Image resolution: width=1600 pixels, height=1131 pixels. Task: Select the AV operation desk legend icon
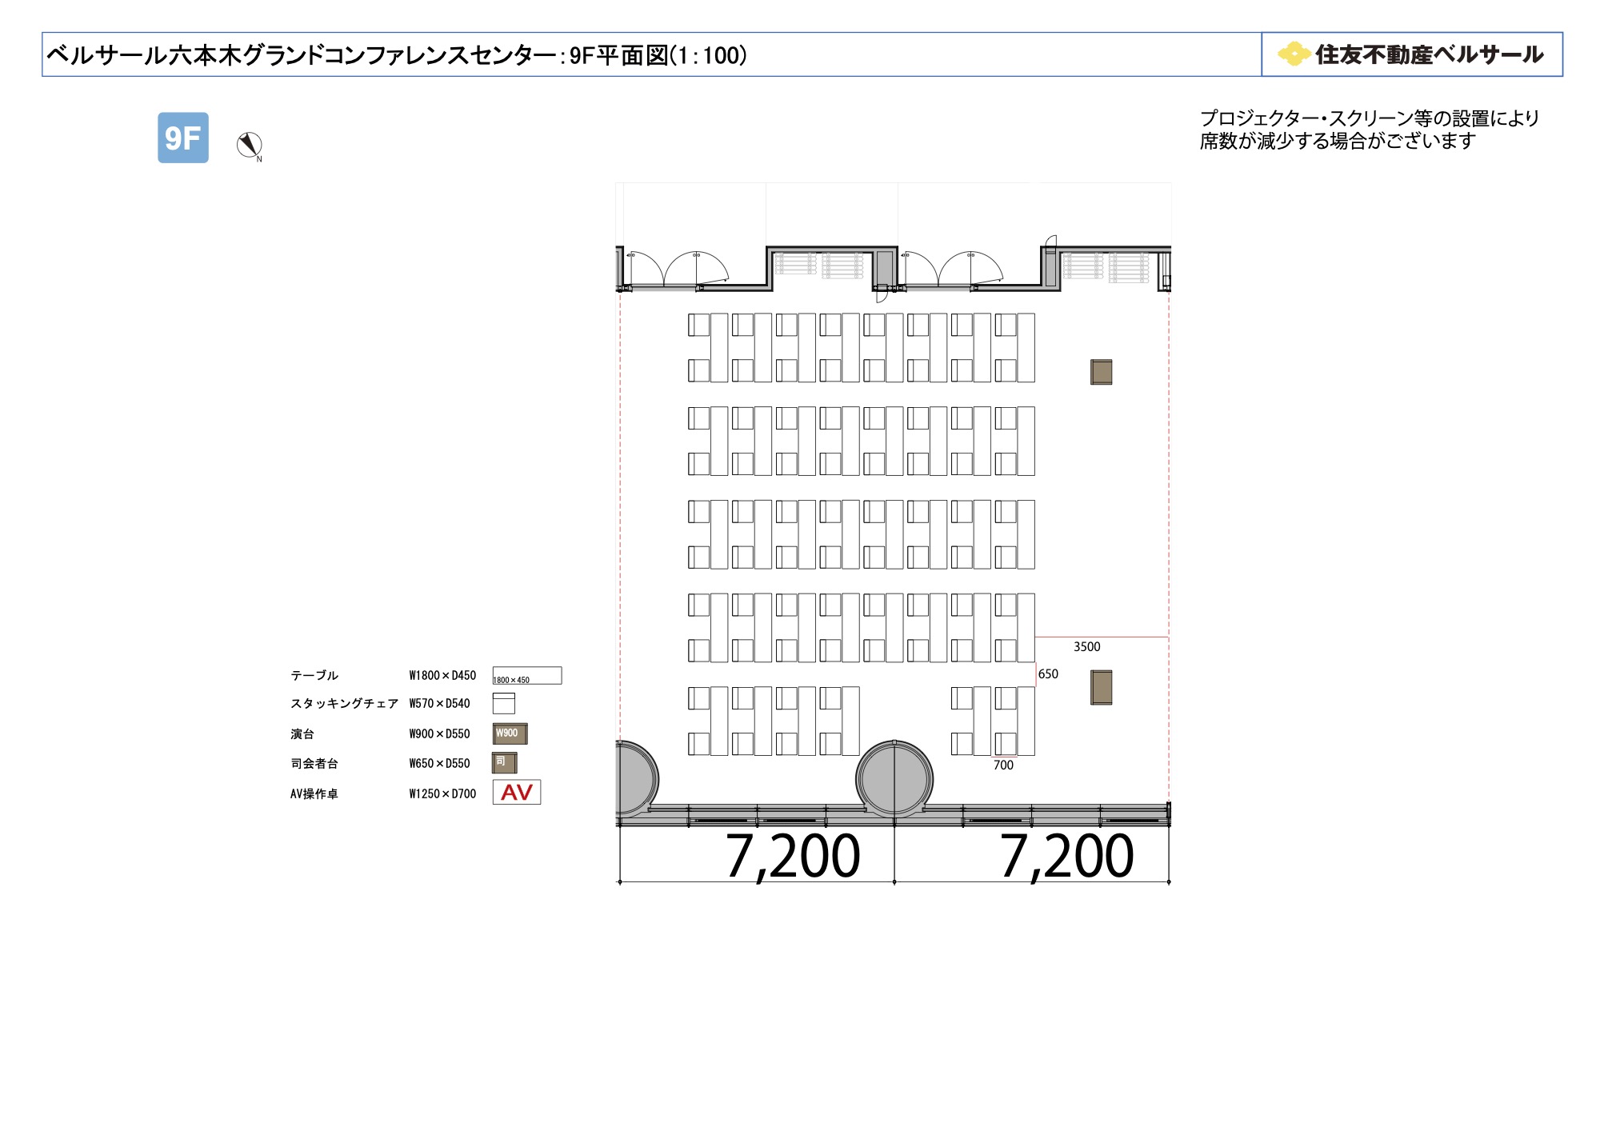(x=517, y=792)
